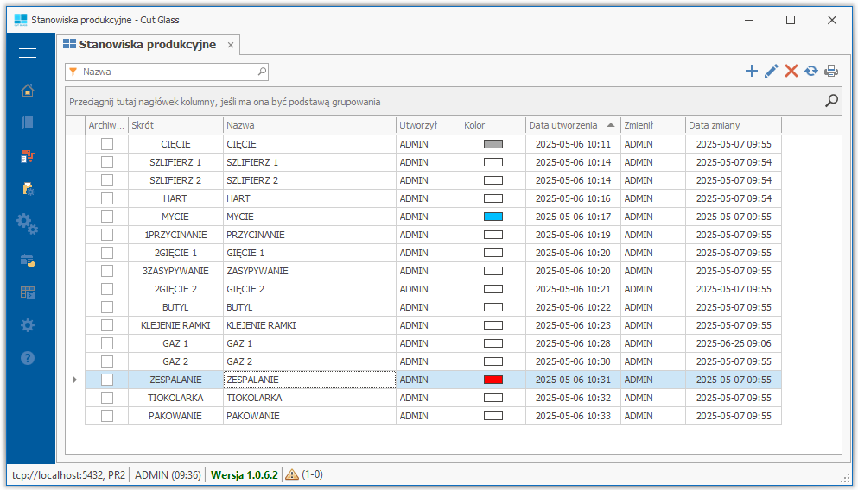The image size is (858, 490).
Task: Edit selected row with pencil icon
Action: pyautogui.click(x=772, y=72)
